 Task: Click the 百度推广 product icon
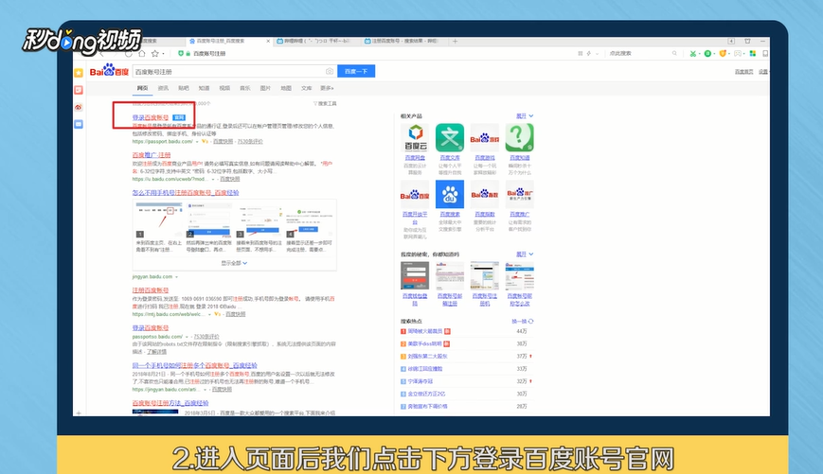(520, 195)
